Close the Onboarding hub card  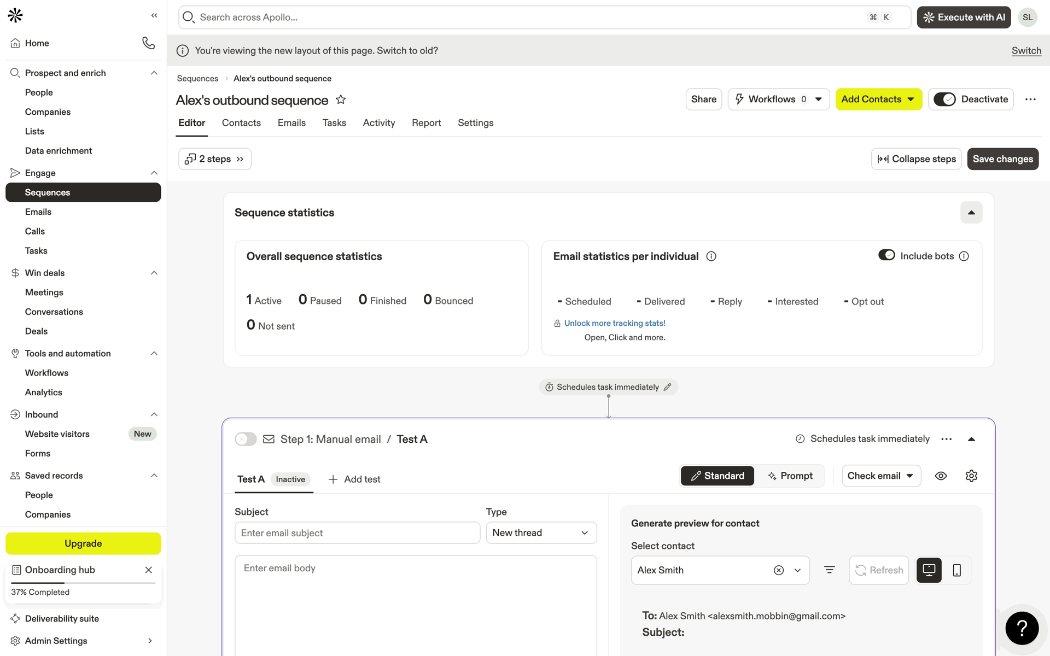coord(148,570)
